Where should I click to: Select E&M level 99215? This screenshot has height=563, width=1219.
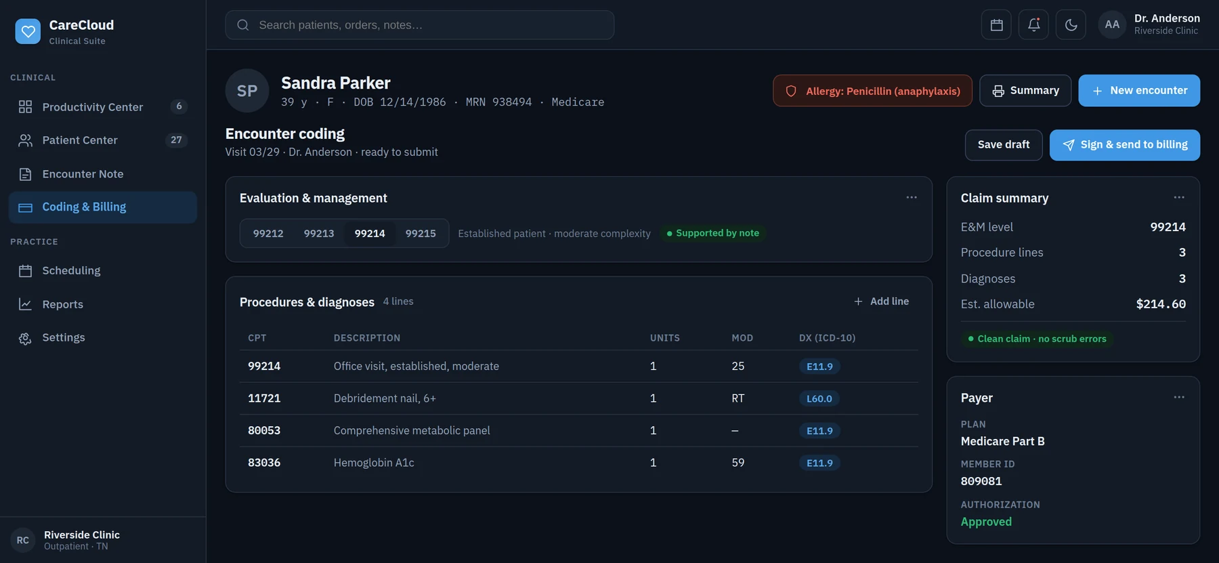coord(421,233)
